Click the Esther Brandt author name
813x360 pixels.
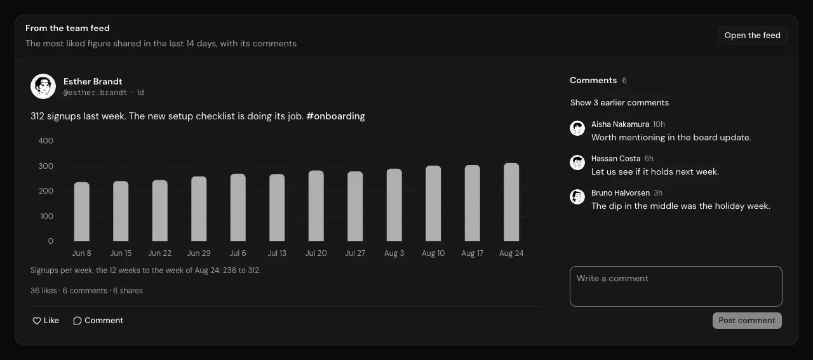click(x=93, y=81)
